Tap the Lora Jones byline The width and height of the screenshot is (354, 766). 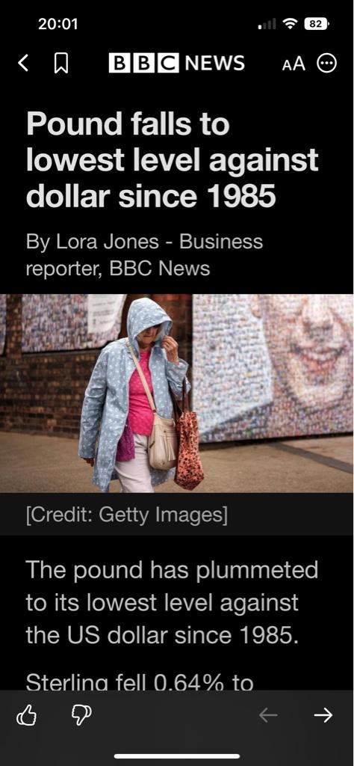pyautogui.click(x=144, y=255)
